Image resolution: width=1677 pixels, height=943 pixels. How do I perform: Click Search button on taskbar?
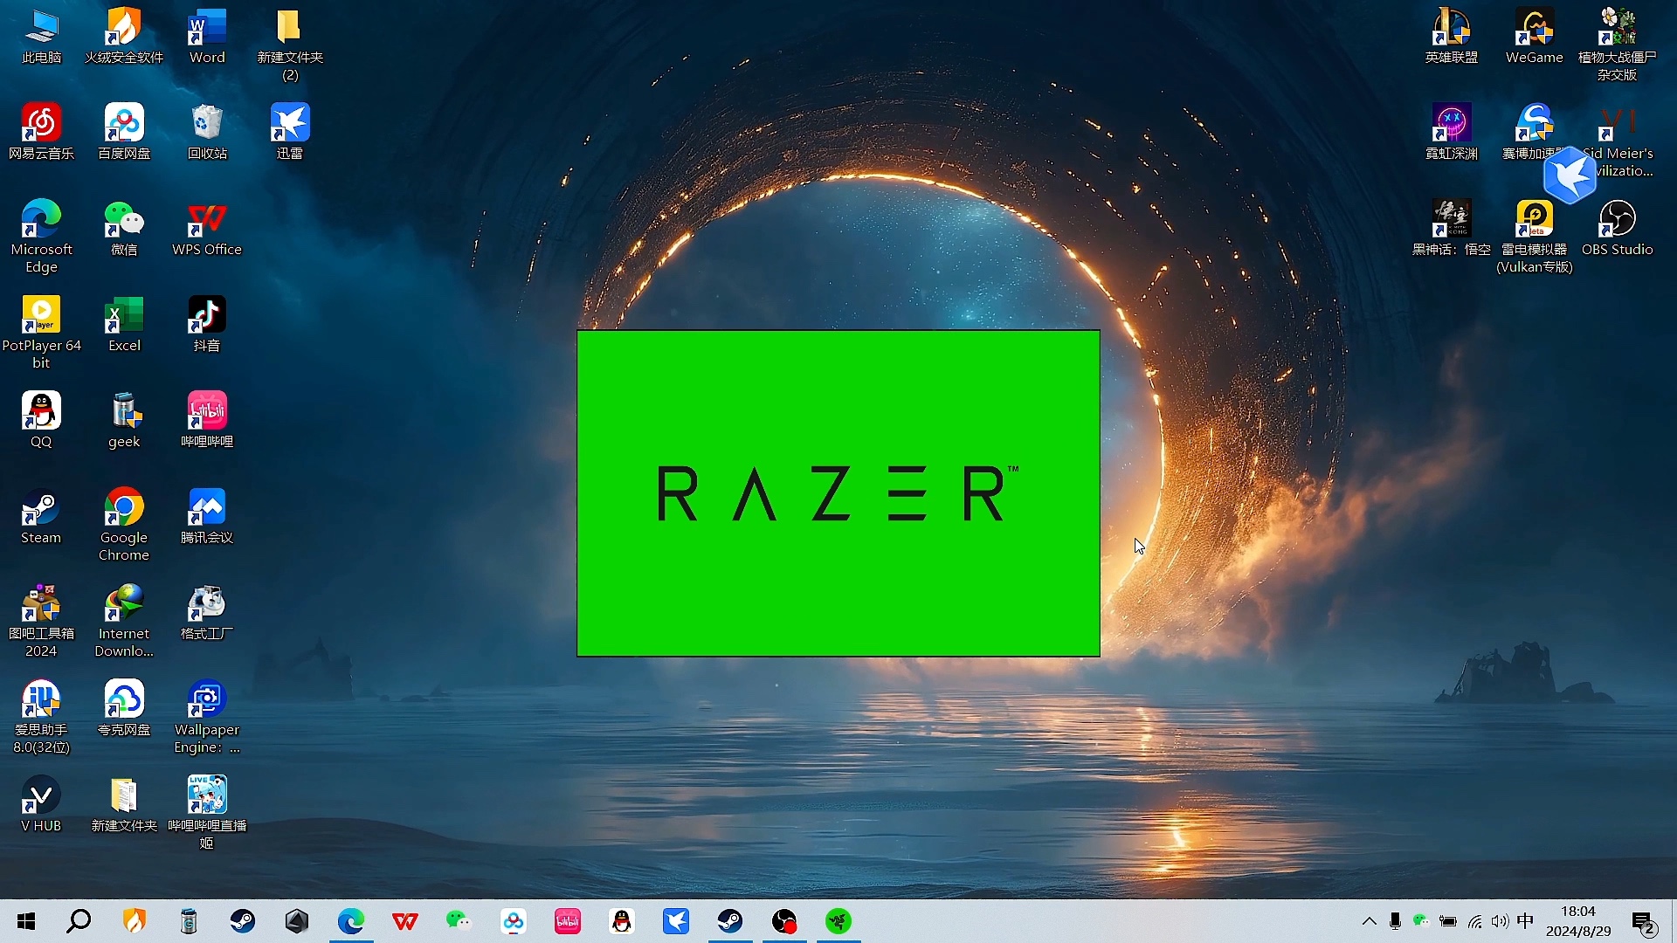pyautogui.click(x=79, y=920)
